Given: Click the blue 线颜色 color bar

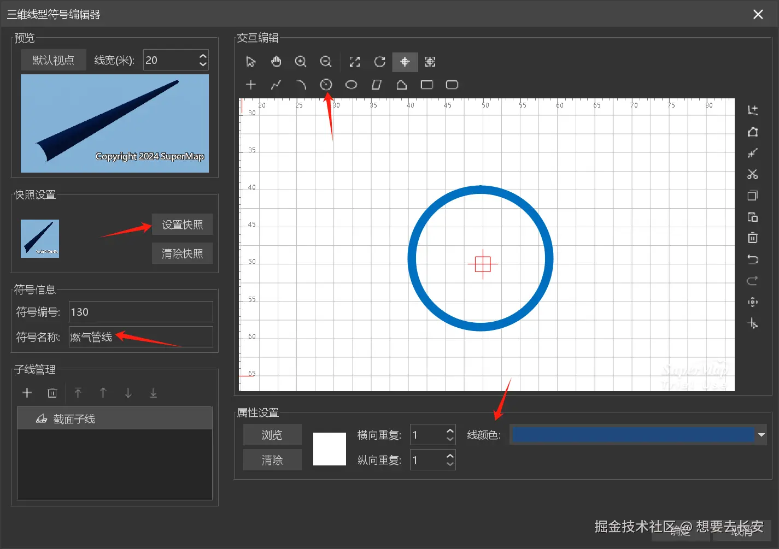Looking at the screenshot, I should pos(633,435).
